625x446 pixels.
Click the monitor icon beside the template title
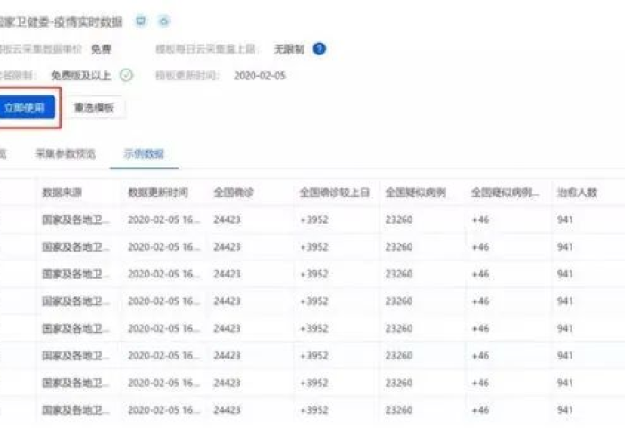coord(141,21)
